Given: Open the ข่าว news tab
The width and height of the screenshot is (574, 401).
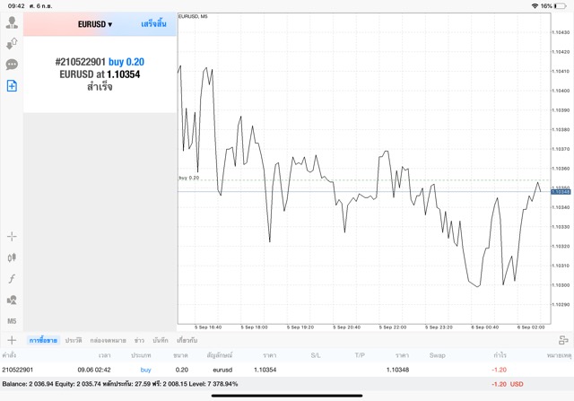Looking at the screenshot, I should (x=139, y=340).
